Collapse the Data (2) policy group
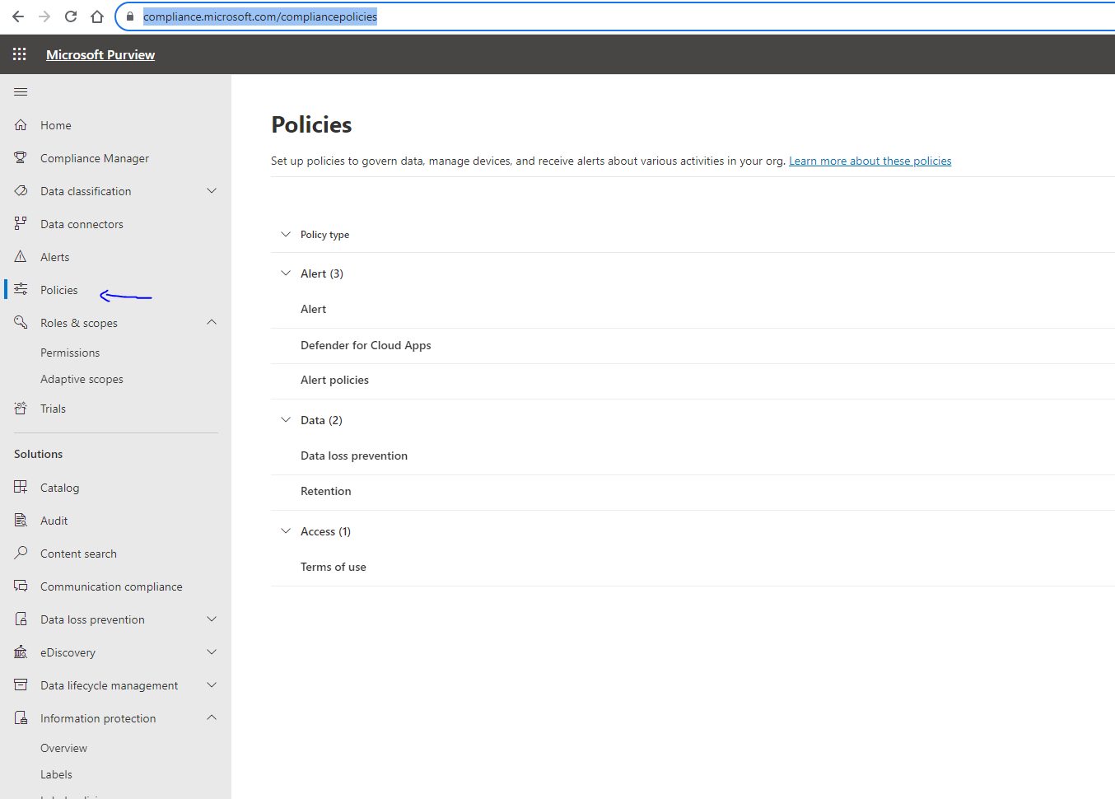1115x799 pixels. (x=286, y=420)
